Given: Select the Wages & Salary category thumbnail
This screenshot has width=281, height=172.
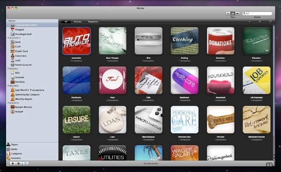Looking at the screenshot, I should click(185, 153).
